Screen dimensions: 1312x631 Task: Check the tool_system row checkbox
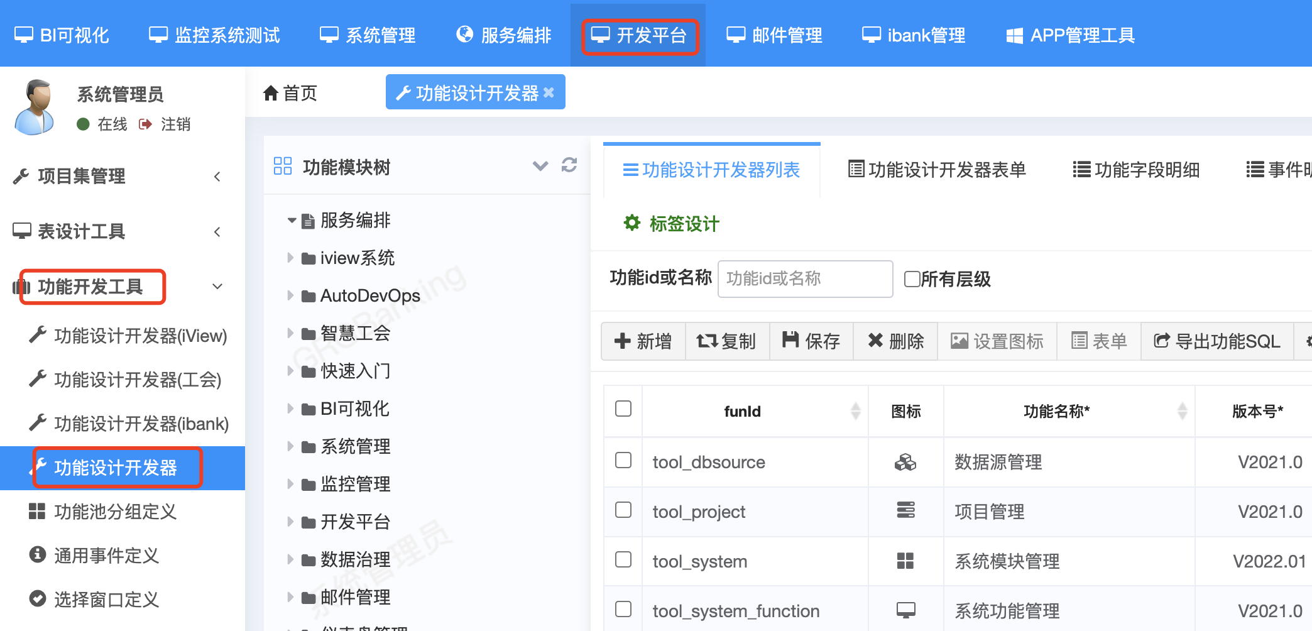623,559
